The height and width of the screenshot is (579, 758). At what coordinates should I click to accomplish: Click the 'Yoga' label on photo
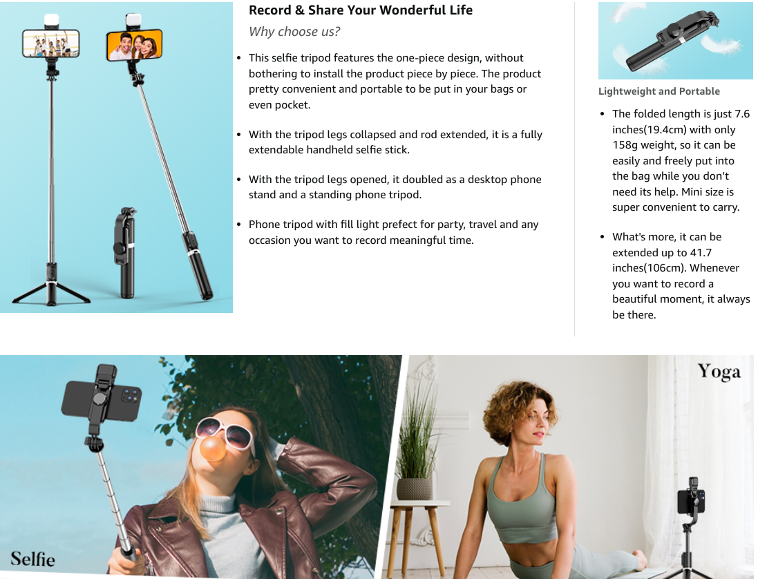pos(719,372)
